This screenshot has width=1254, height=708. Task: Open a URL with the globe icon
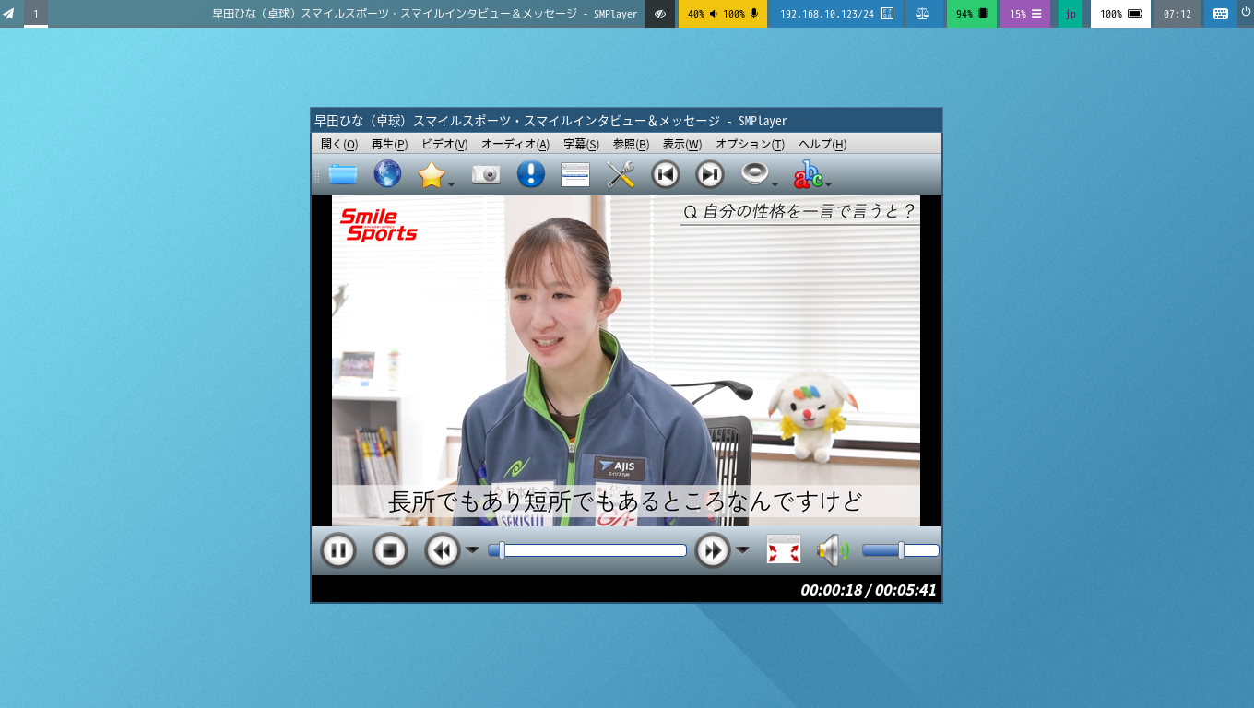[x=387, y=174]
